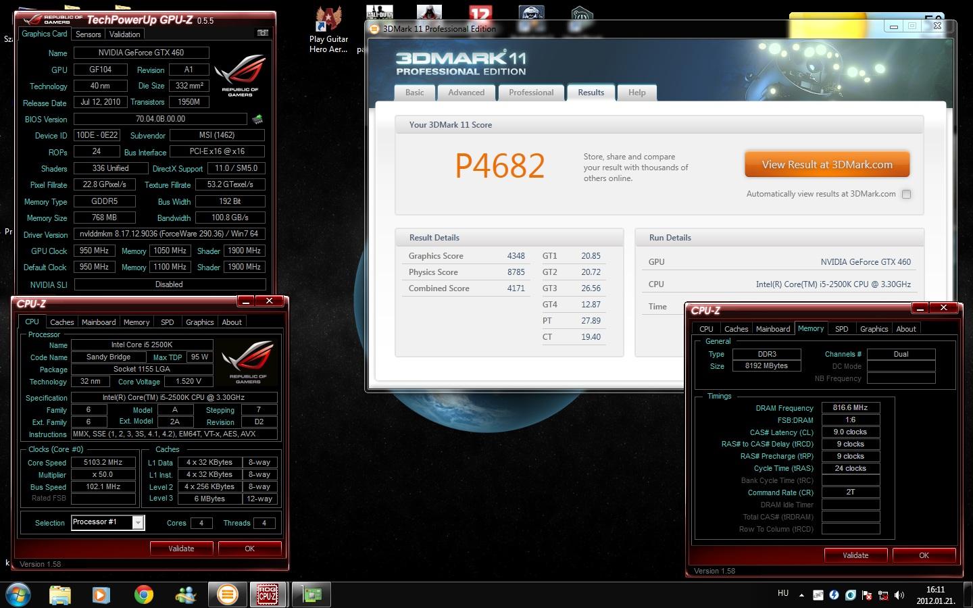Click View Result at 3DMark.com button
The height and width of the screenshot is (608, 973).
(827, 164)
